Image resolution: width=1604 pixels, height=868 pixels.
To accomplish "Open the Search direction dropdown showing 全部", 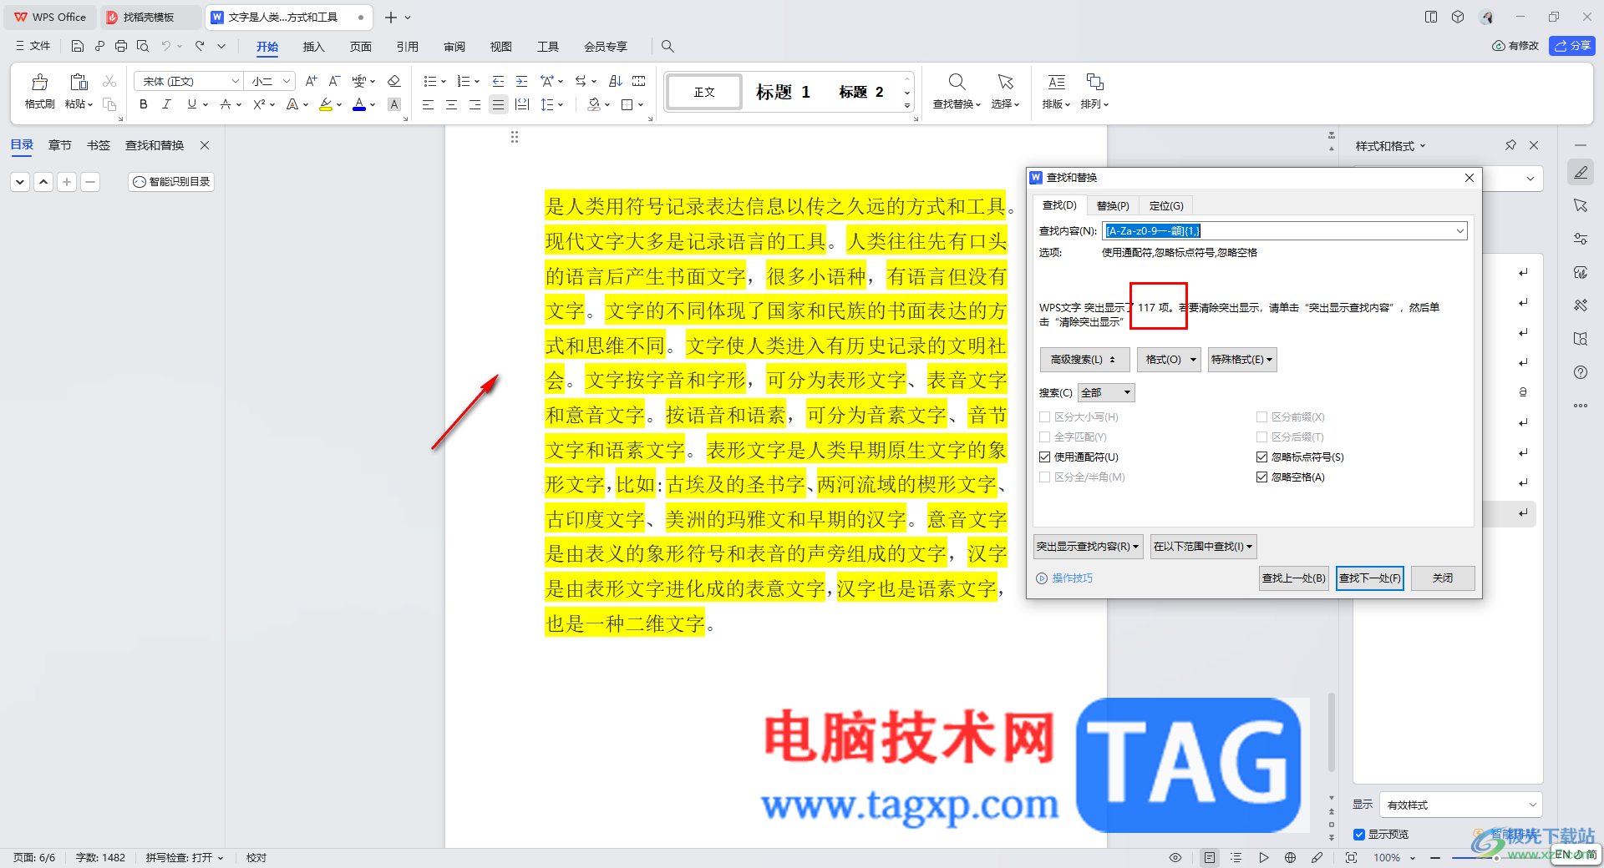I will point(1106,393).
